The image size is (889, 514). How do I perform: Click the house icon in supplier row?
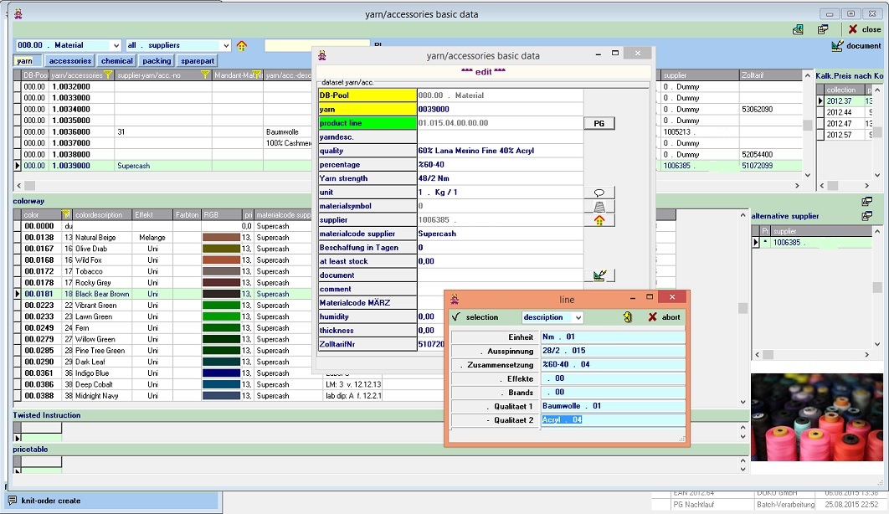(x=599, y=220)
